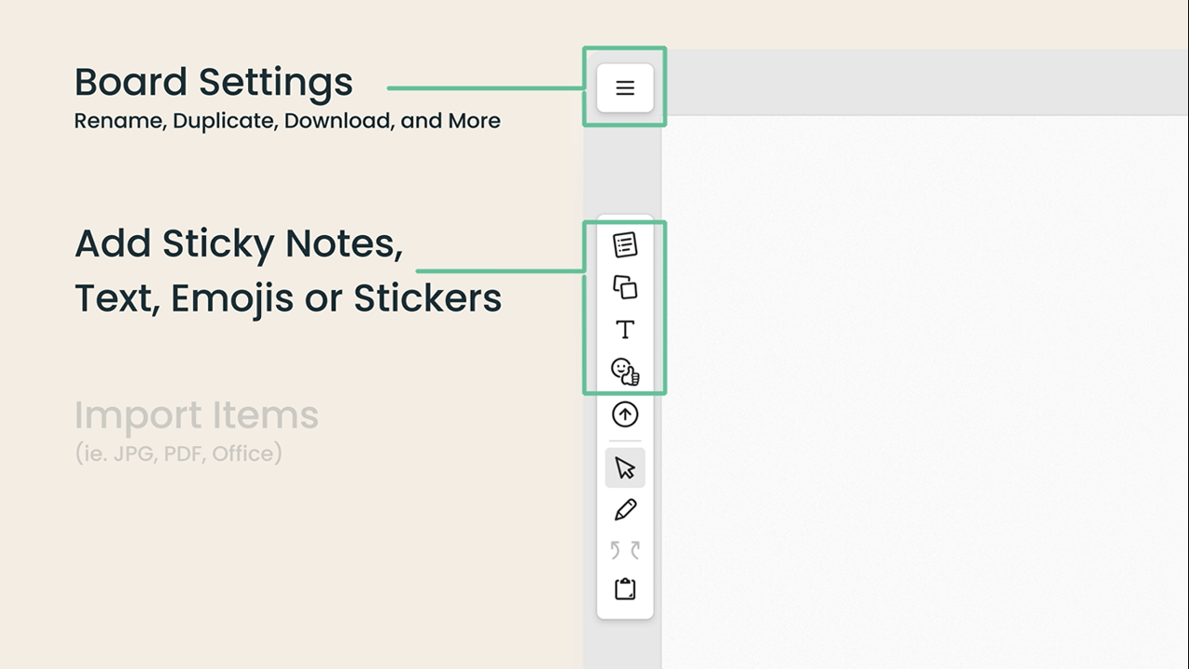The image size is (1189, 669).
Task: Activate the sticky note list icon
Action: click(624, 243)
